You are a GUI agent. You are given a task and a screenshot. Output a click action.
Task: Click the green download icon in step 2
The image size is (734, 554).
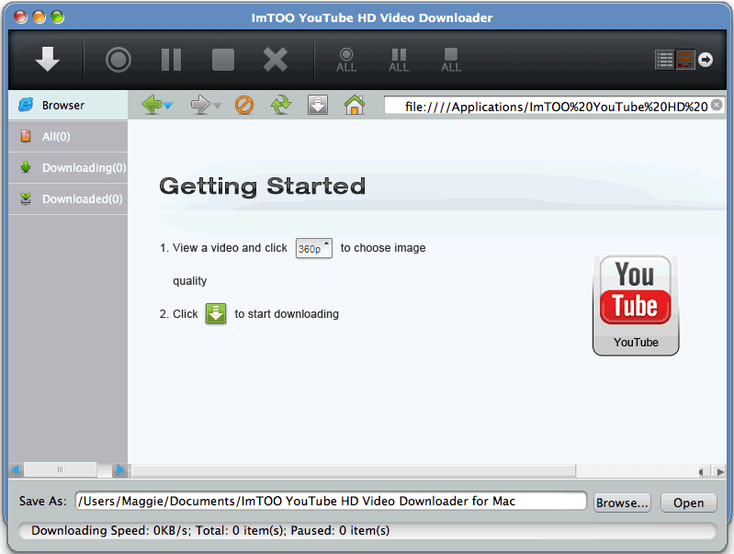(216, 314)
